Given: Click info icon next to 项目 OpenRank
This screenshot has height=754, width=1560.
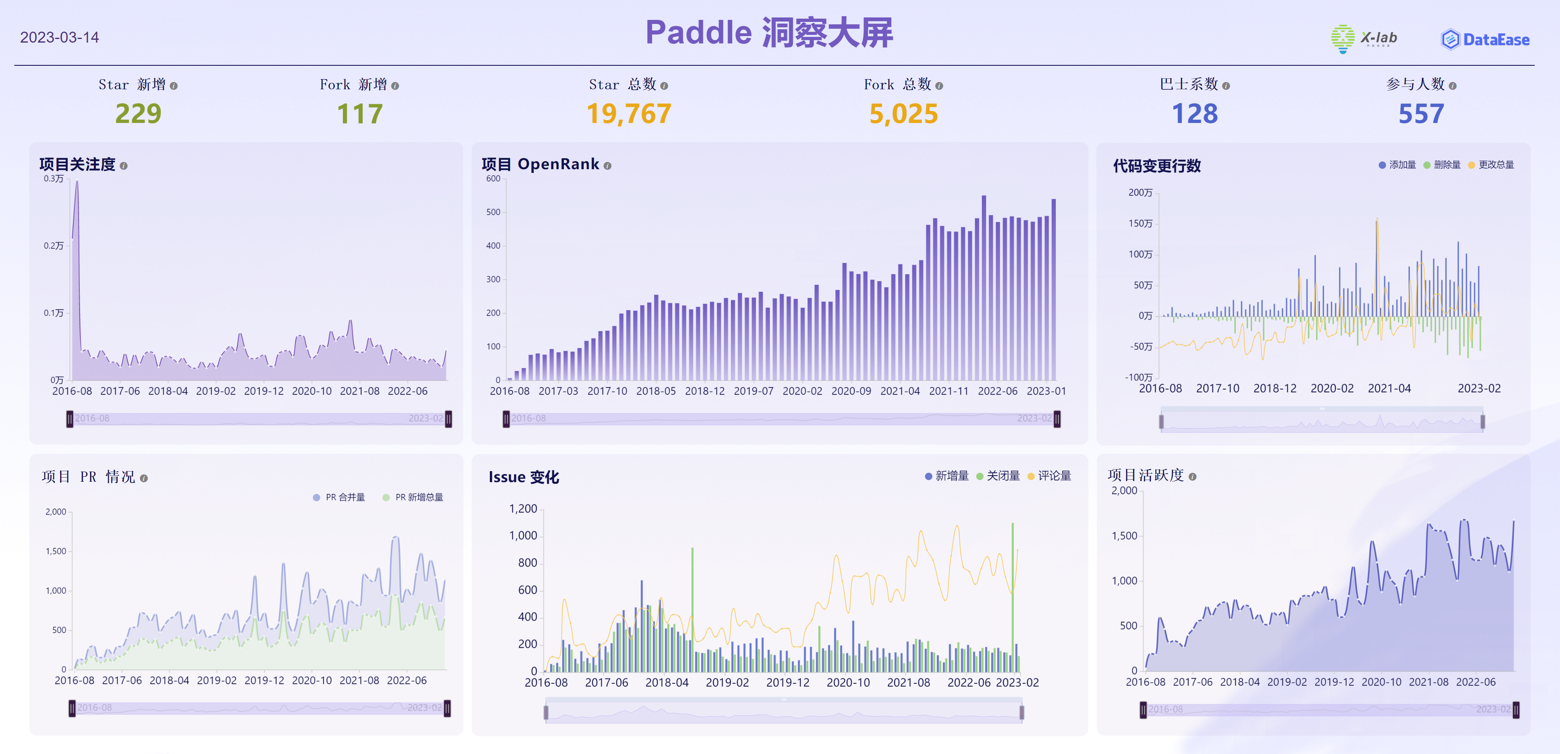Looking at the screenshot, I should click(x=607, y=166).
